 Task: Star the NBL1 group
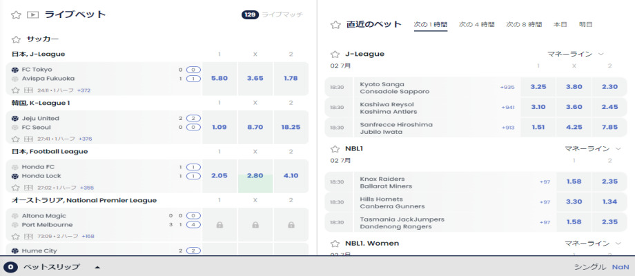pos(335,149)
